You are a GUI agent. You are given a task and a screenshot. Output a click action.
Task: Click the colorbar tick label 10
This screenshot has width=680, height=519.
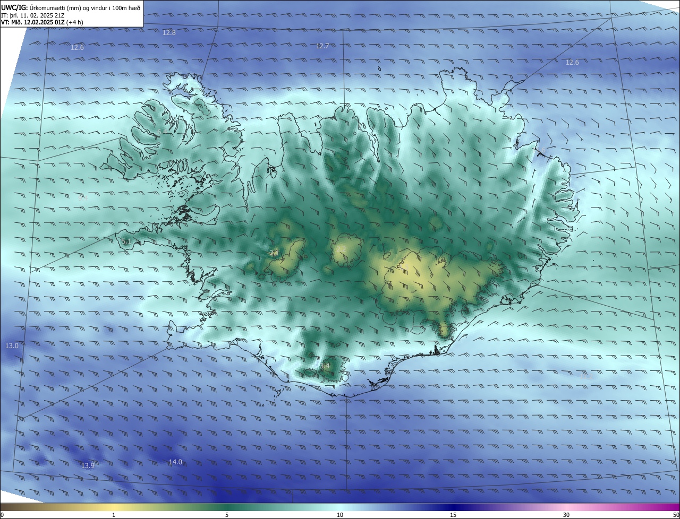click(x=340, y=515)
